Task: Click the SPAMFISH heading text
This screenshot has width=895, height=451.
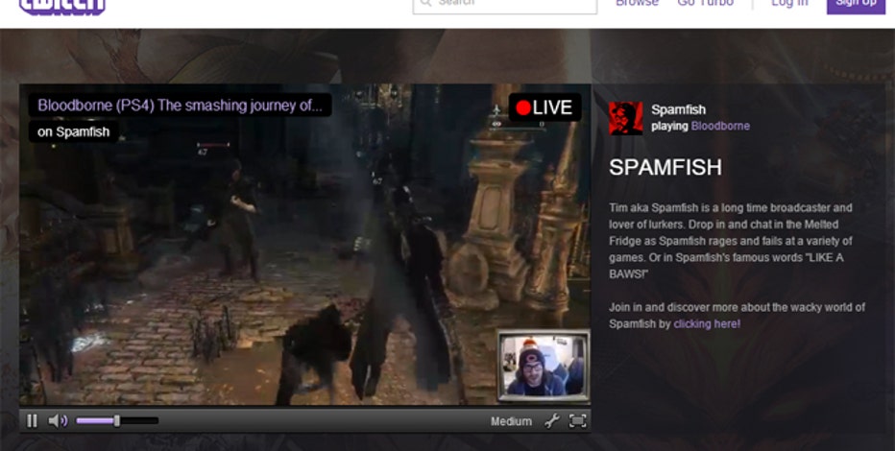Action: (x=665, y=168)
